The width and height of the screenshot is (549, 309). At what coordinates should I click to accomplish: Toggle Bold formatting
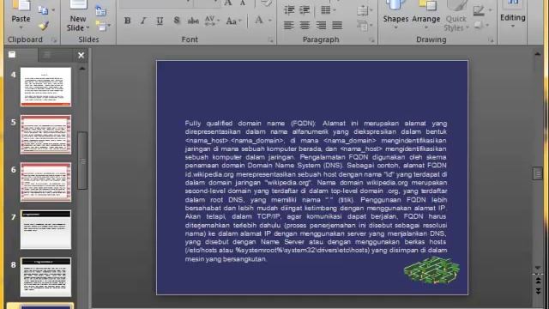pyautogui.click(x=128, y=21)
